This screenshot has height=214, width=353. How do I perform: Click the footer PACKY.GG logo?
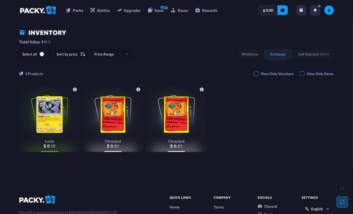[x=37, y=200]
